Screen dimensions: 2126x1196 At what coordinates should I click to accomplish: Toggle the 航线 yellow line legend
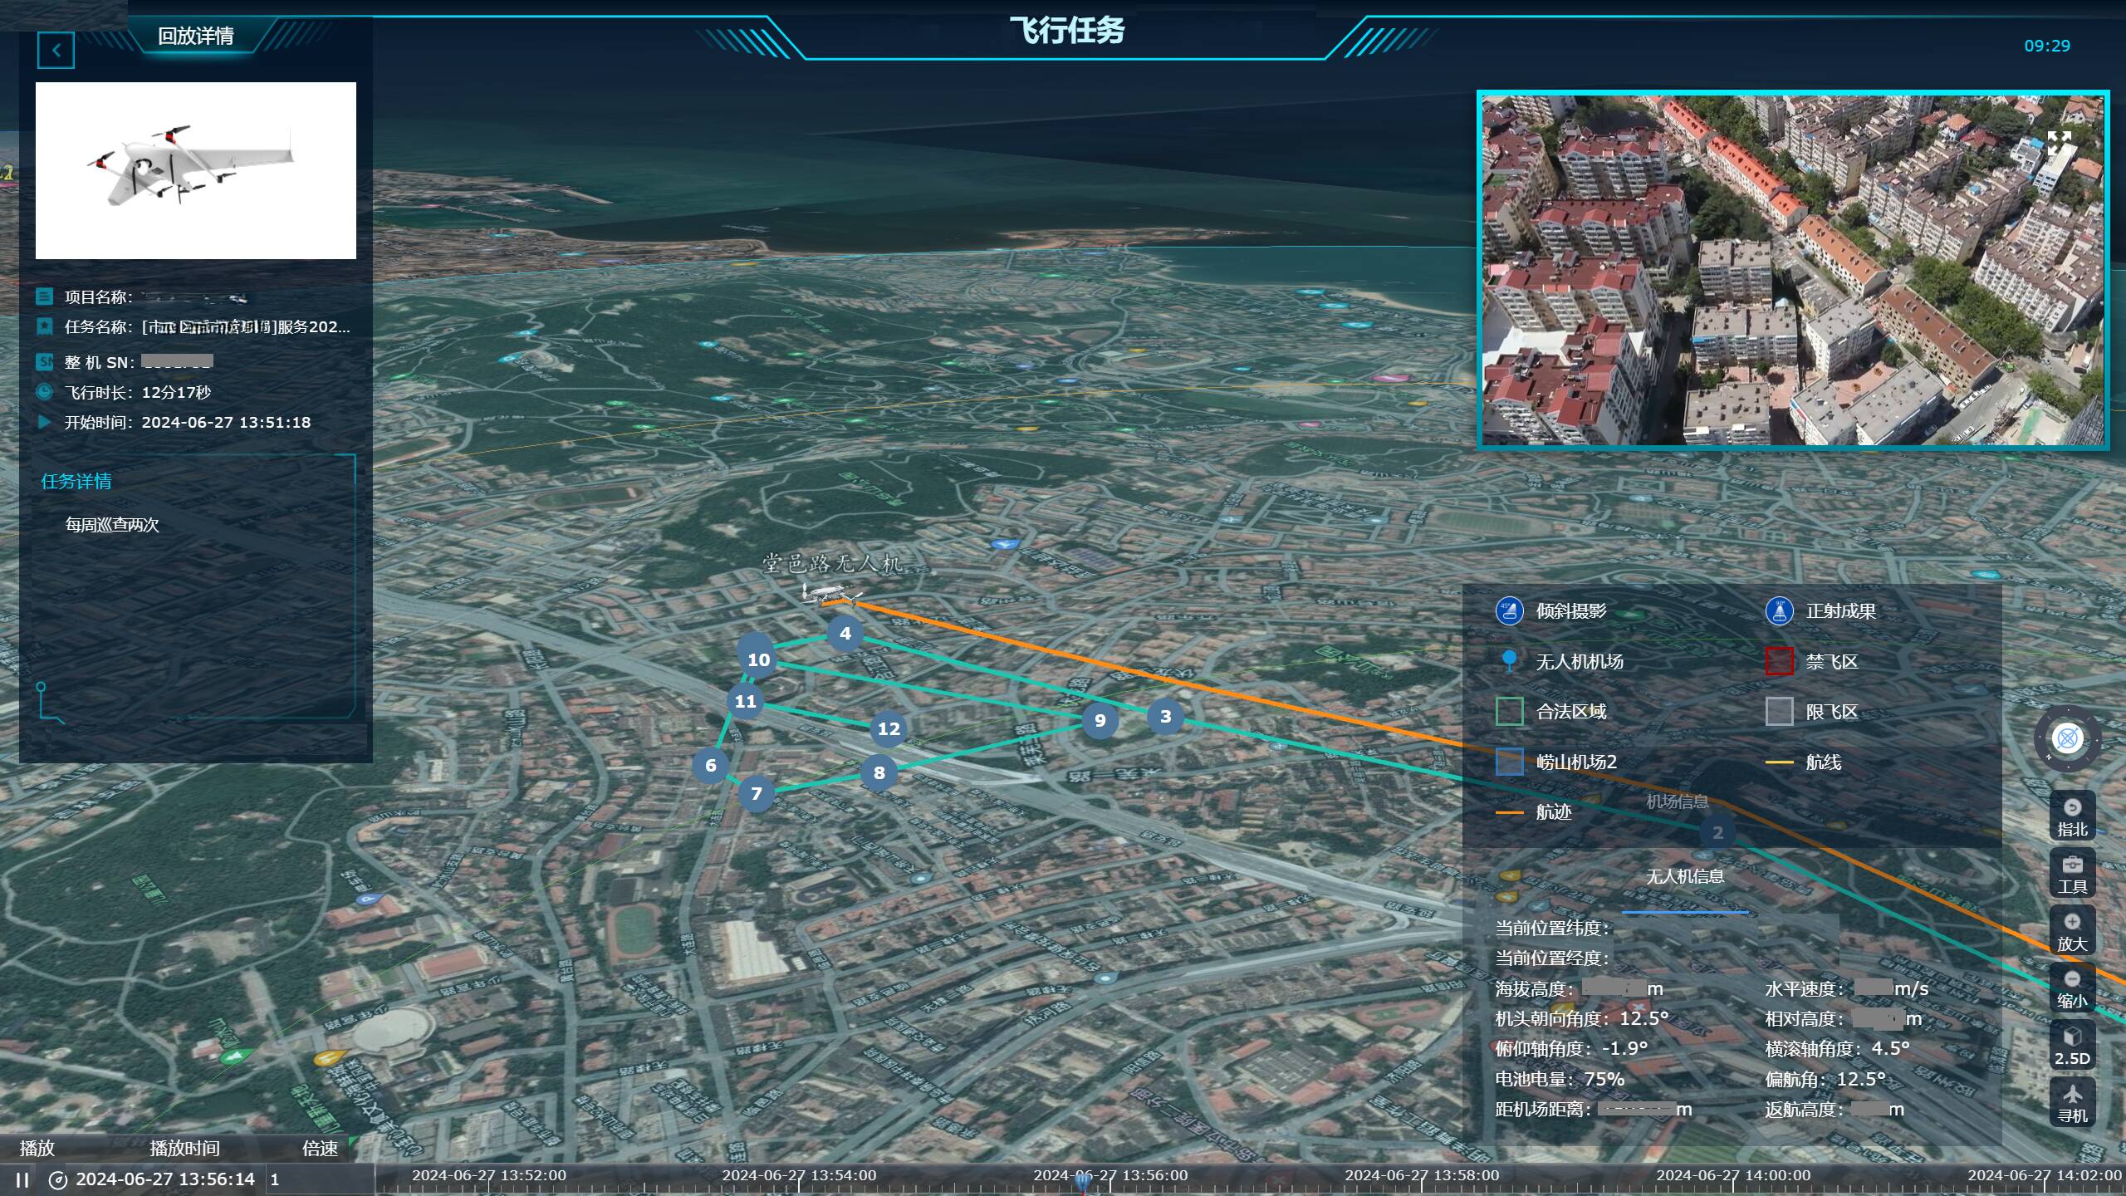pos(1779,762)
